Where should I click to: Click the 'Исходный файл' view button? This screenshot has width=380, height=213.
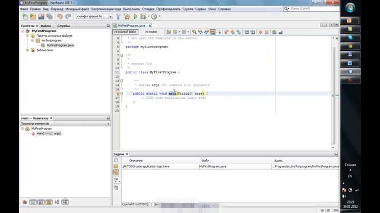(125, 32)
